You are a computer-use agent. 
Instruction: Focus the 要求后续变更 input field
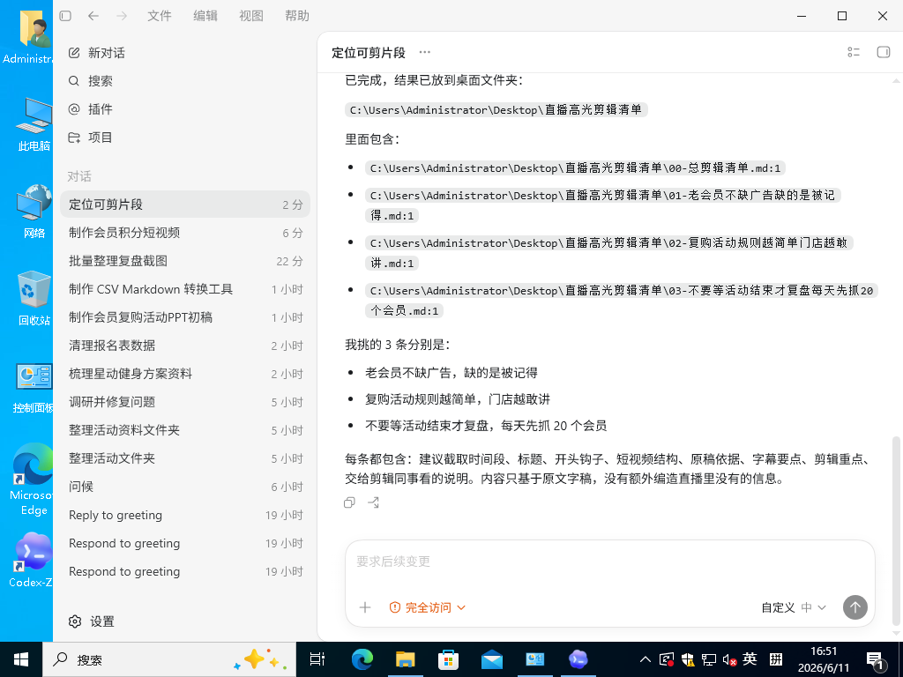point(610,562)
